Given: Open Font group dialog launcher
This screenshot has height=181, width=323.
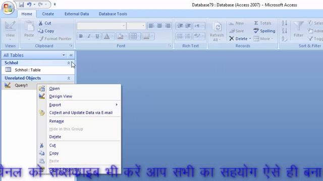Looking at the screenshot, I should 170,46.
